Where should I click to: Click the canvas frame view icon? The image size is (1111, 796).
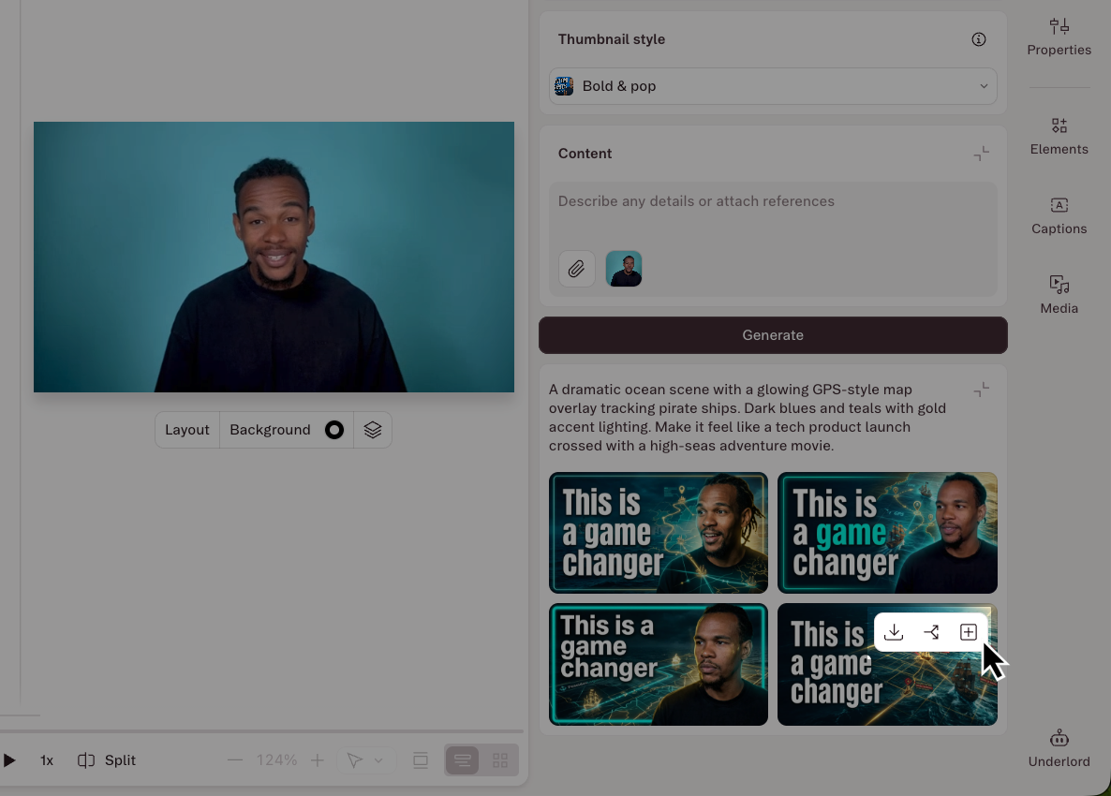coord(421,760)
